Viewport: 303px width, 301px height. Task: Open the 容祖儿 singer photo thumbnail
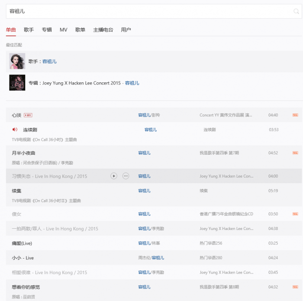pyautogui.click(x=17, y=61)
